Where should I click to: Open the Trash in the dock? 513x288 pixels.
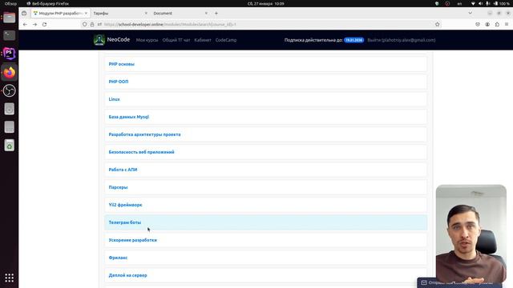click(x=9, y=146)
